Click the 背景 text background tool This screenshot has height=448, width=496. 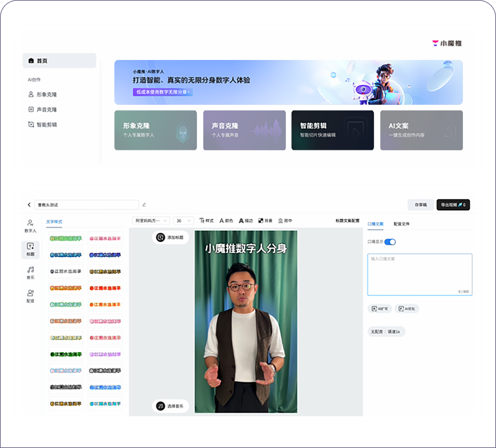pos(265,221)
